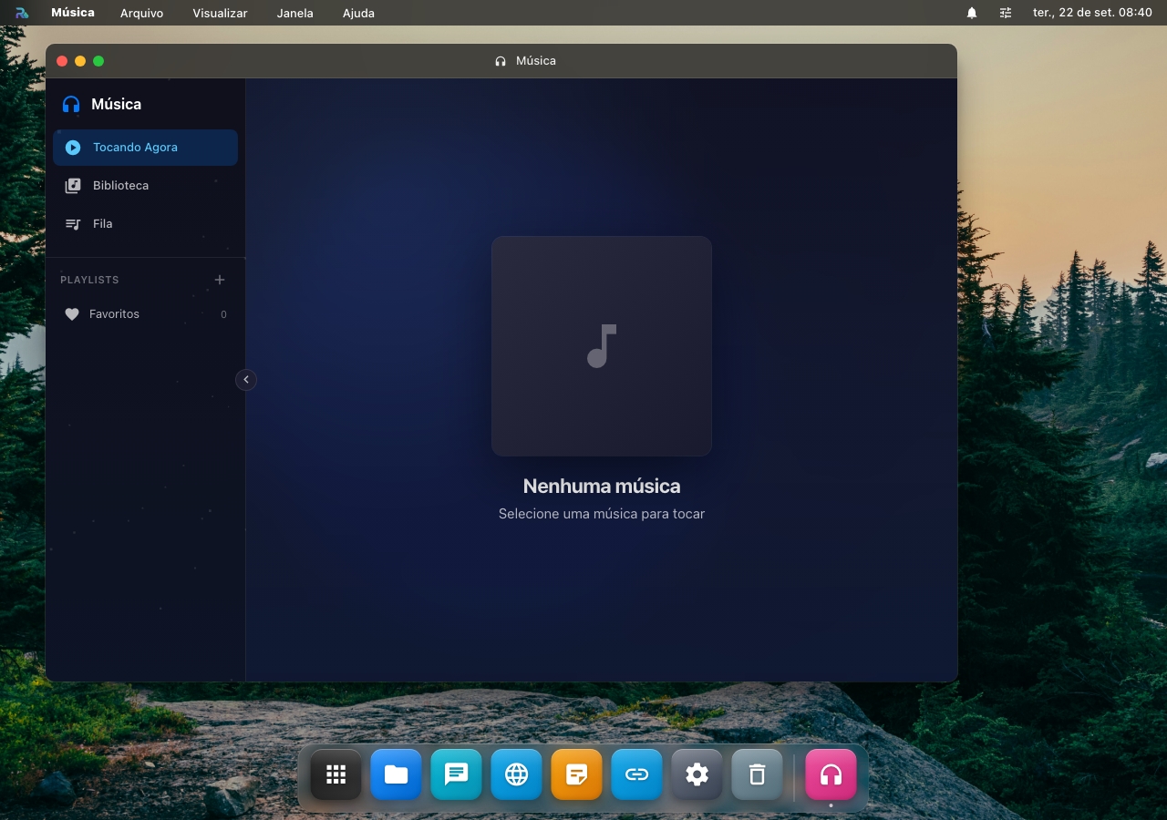The height and width of the screenshot is (820, 1167).
Task: Add a new playlist with plus icon
Action: pos(219,280)
